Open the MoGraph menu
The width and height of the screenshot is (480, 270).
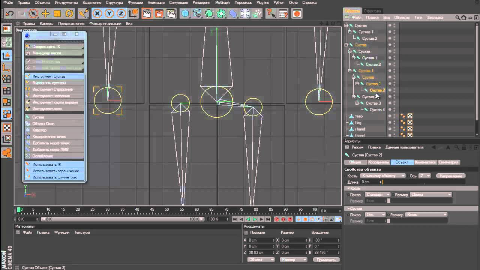point(222,3)
